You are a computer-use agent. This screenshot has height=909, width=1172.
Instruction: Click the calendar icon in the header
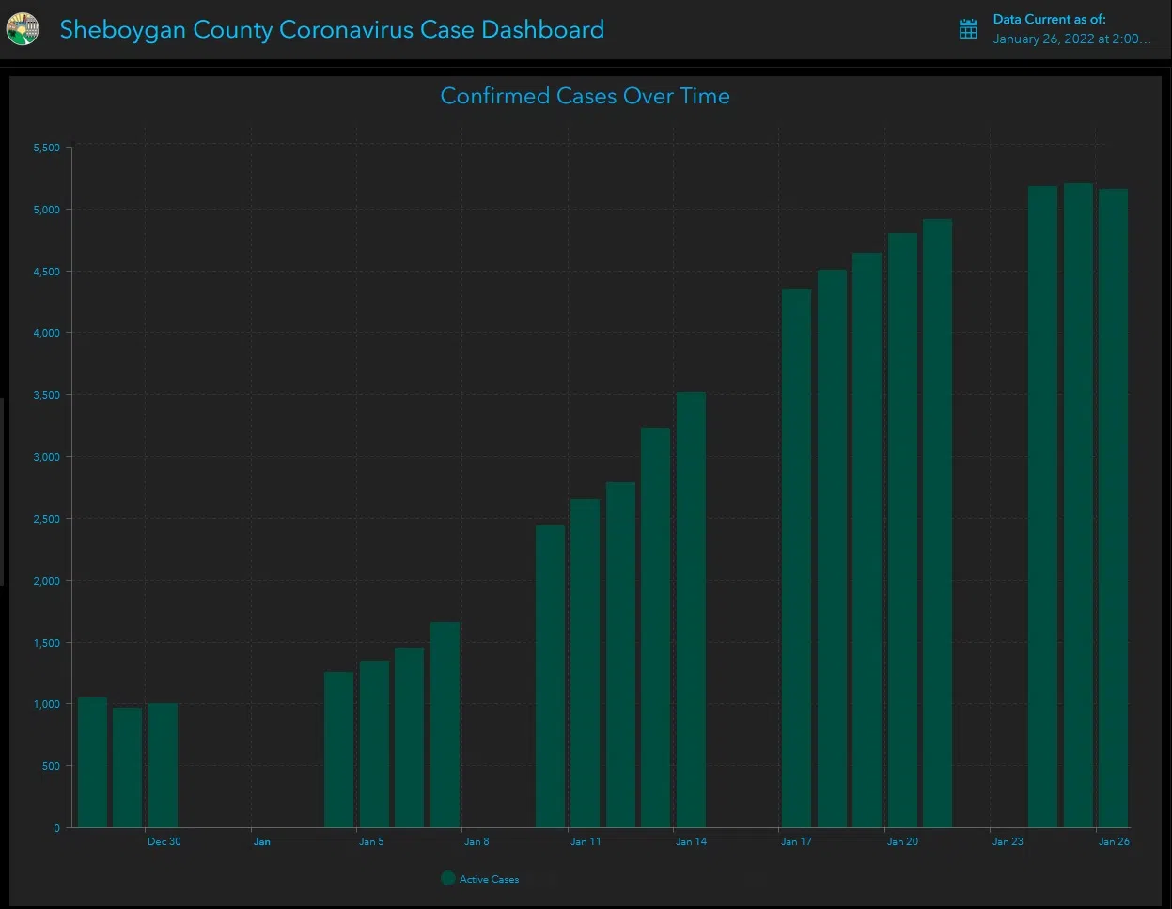[x=968, y=29]
